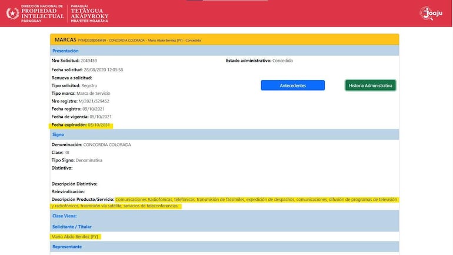The image size is (453, 255).
Task: Click the Marca de Servicio value
Action: pyautogui.click(x=94, y=94)
